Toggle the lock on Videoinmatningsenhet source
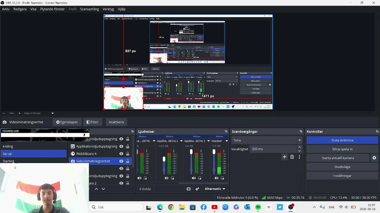 [127, 161]
